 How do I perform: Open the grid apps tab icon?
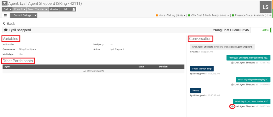click(5, 15)
